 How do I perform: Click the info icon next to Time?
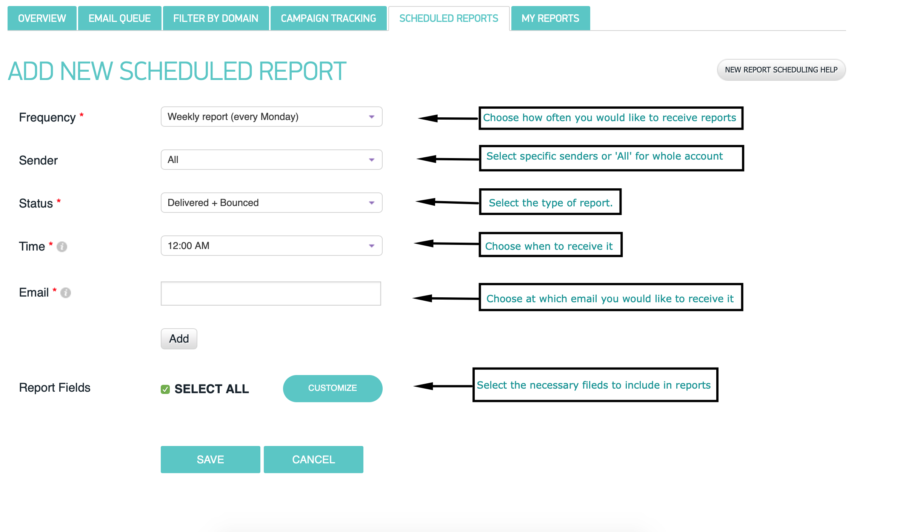(x=62, y=247)
